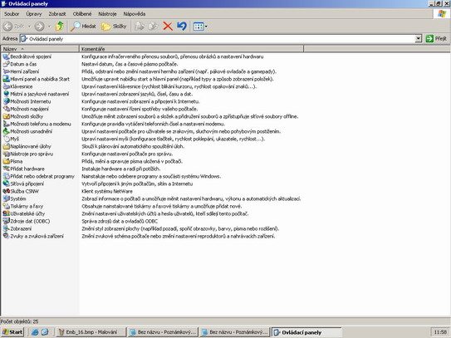Screen dimensions: 451x338
Task: Launch Internet Explorer from quick launch
Action: (35, 332)
